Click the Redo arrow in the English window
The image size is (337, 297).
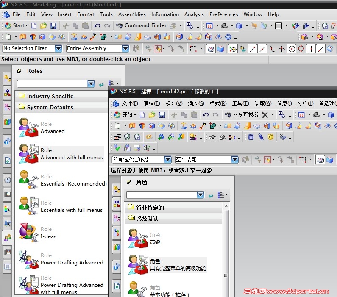point(107,26)
